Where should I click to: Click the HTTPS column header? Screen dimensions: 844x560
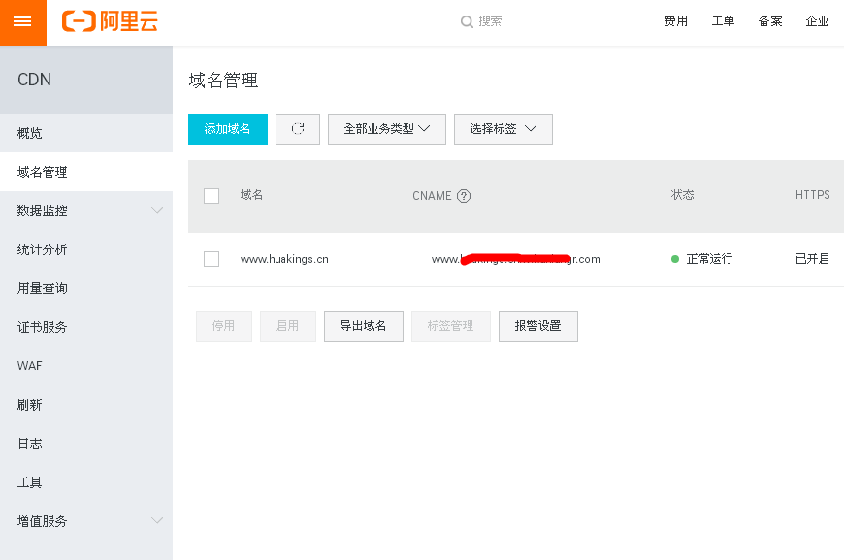click(x=812, y=195)
